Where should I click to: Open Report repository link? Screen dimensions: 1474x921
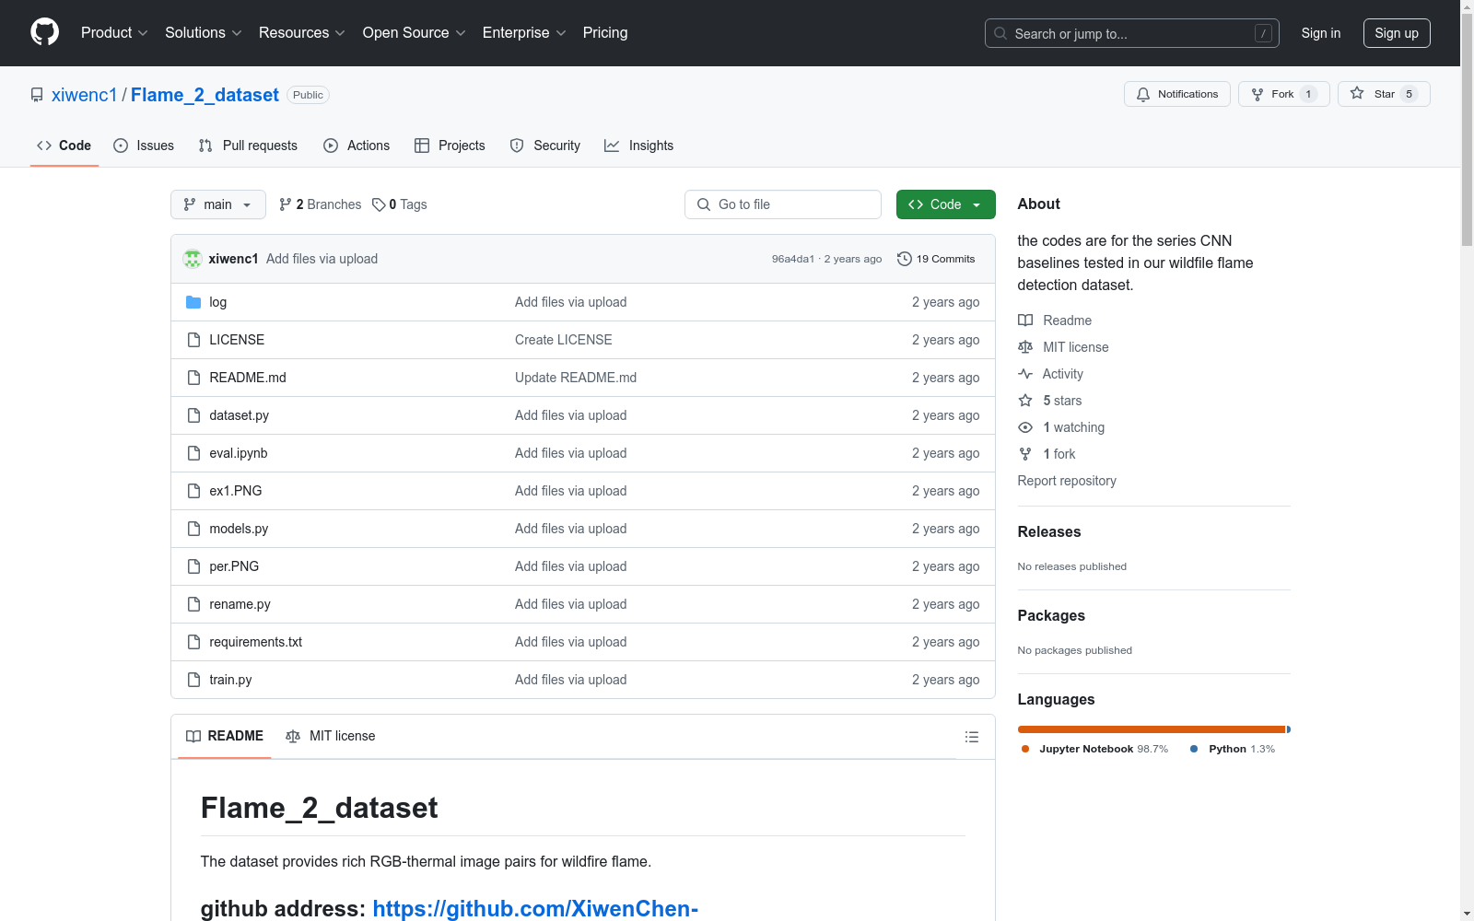pyautogui.click(x=1067, y=481)
